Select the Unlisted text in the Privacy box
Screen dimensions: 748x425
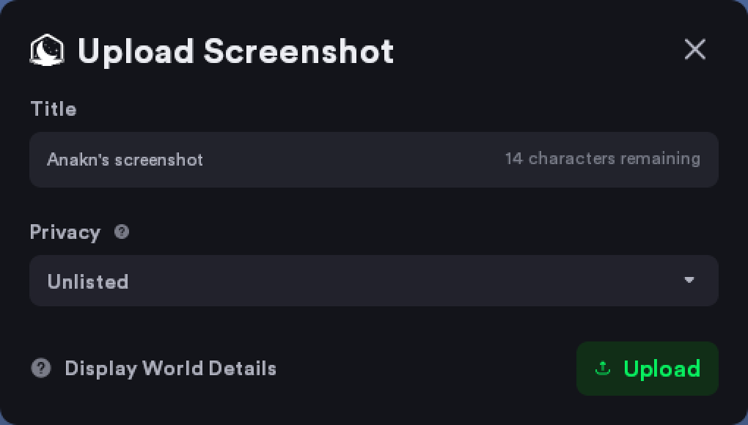tap(88, 281)
